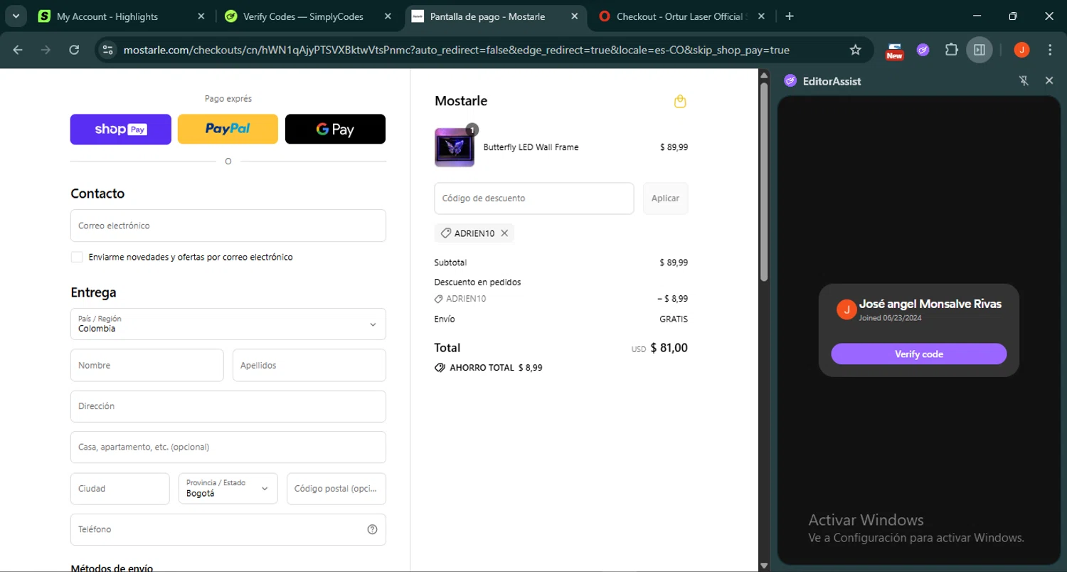This screenshot has width=1067, height=572.
Task: Click José angel Monsalve Rivas avatar
Action: (846, 309)
